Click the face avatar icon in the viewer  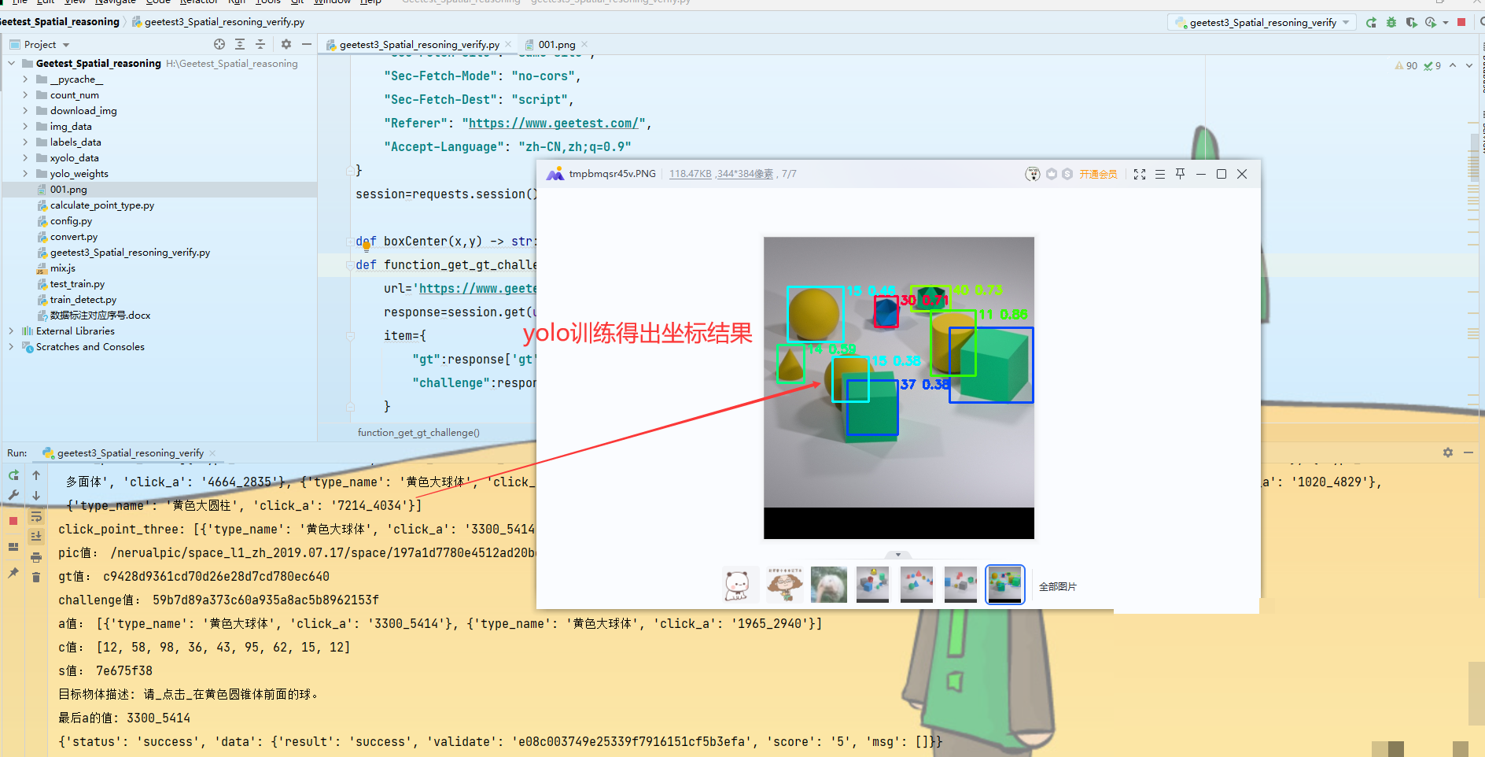(x=1033, y=174)
